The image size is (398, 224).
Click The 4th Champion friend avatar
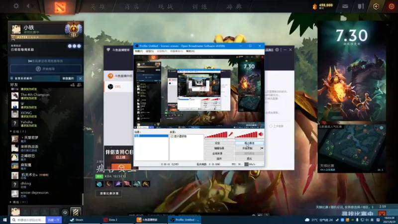[15, 96]
